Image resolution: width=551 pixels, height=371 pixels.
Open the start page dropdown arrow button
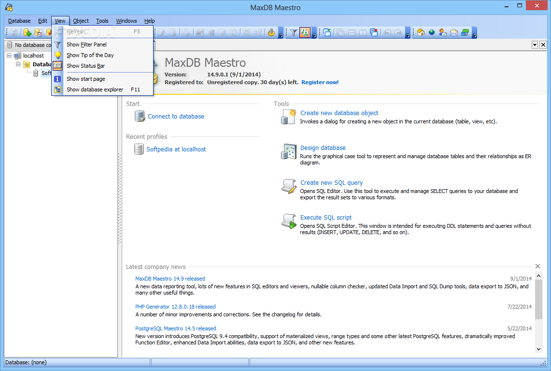[x=535, y=45]
